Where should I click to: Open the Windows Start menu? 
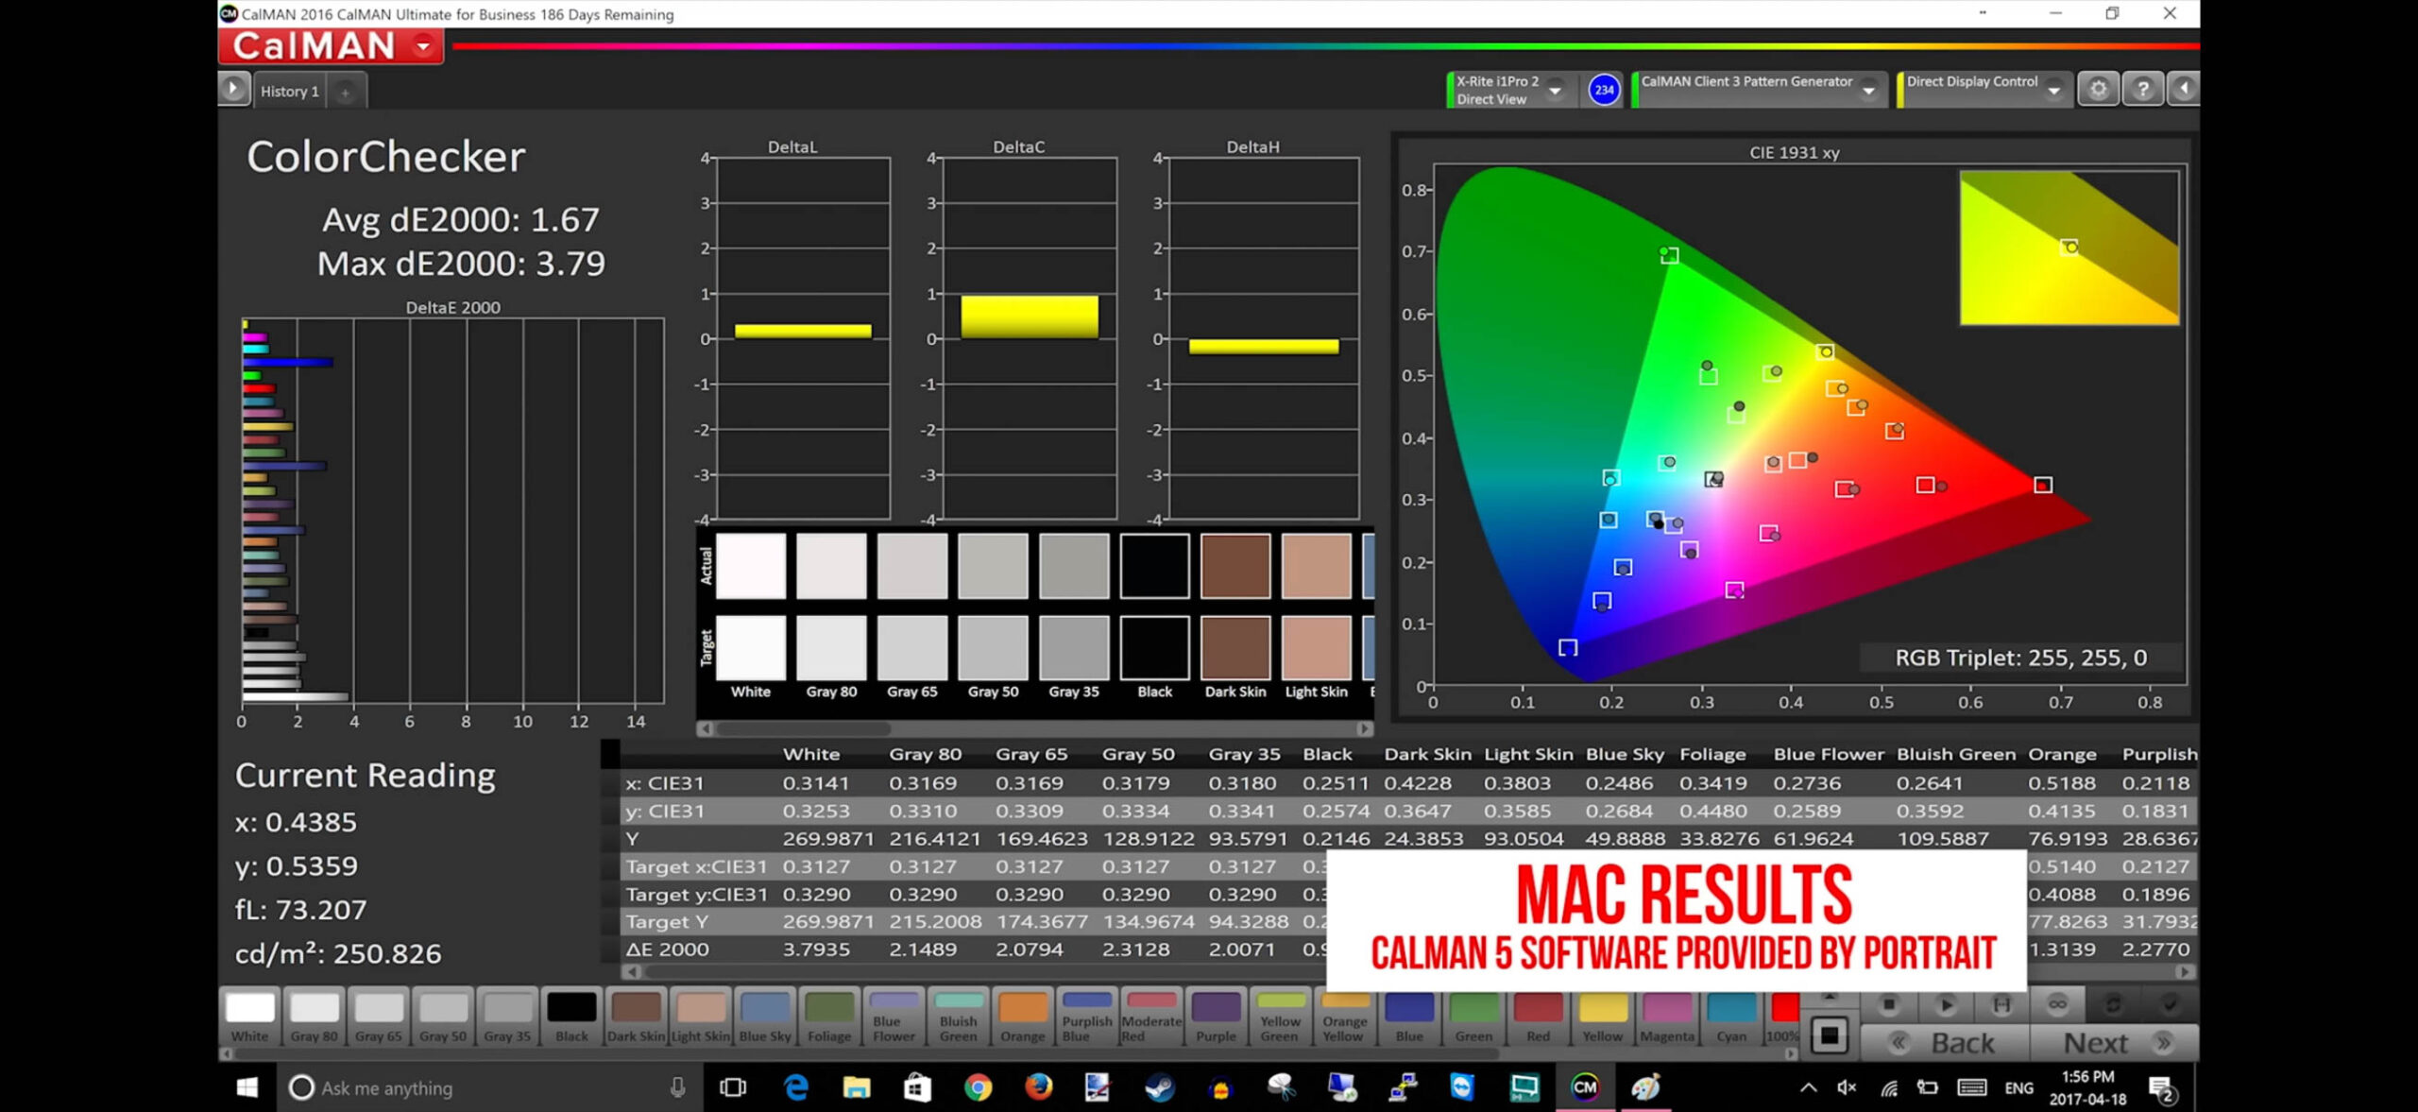247,1087
